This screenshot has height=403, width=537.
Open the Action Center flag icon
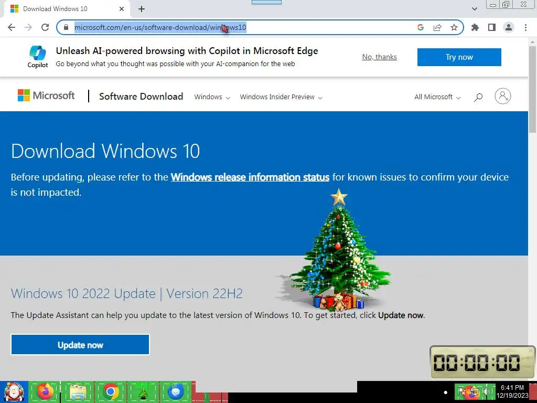[463, 391]
